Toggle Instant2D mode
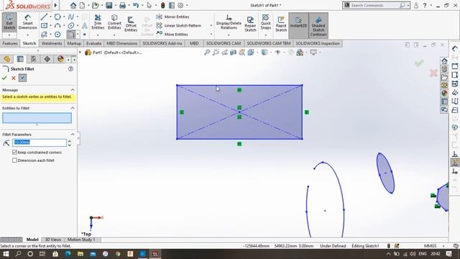Screen dimensions: 460x259 click(x=298, y=25)
